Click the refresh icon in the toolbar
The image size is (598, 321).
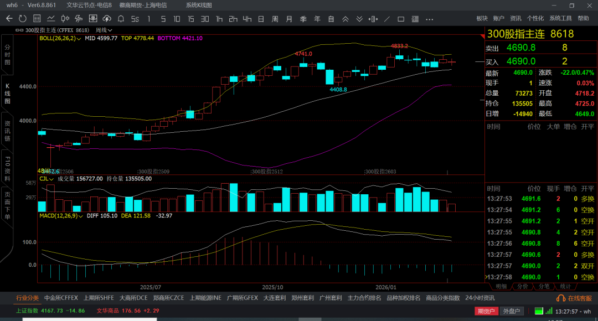(x=23, y=18)
